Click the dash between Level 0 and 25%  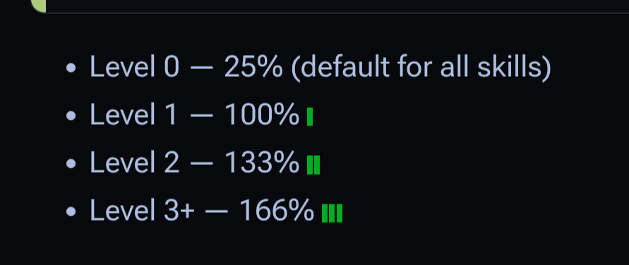pos(201,68)
